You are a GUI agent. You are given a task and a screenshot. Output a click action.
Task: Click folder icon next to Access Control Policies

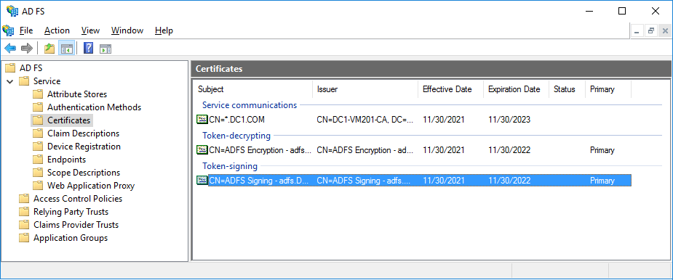pos(25,199)
